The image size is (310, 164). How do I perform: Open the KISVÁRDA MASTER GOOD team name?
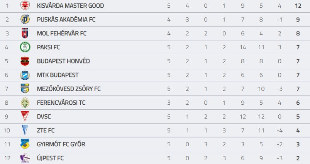(x=70, y=6)
